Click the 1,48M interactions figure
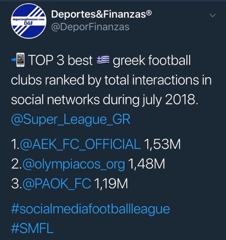 pyautogui.click(x=147, y=164)
